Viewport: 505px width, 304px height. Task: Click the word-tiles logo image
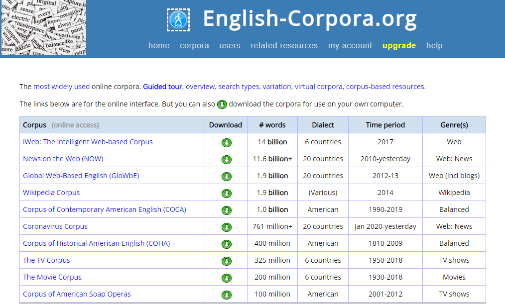pyautogui.click(x=43, y=27)
